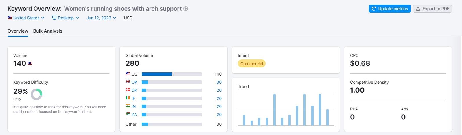This screenshot has height=135, width=462.
Task: Click the tallest leftmost Trend chart bar
Action: pos(275,110)
